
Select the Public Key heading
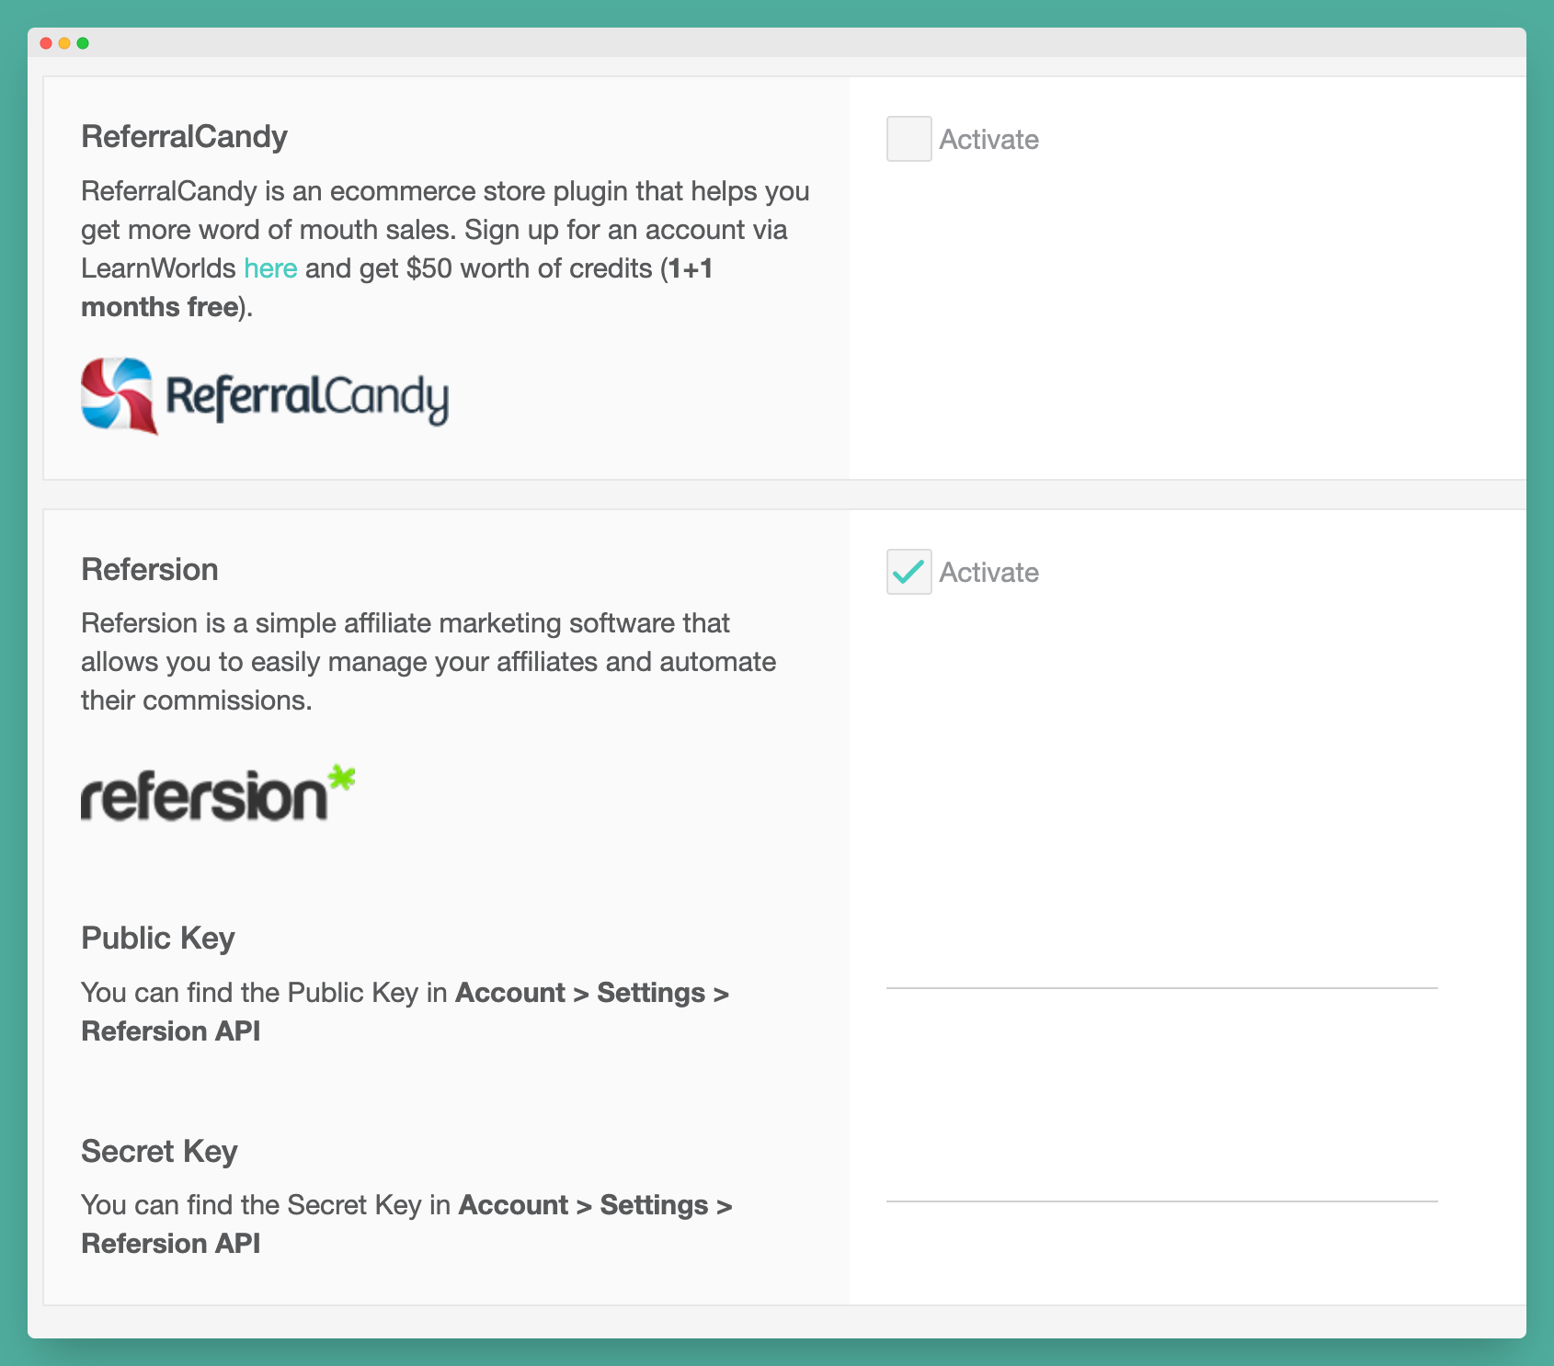[x=158, y=939]
